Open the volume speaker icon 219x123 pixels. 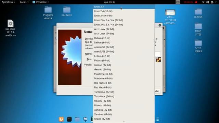(208, 2)
